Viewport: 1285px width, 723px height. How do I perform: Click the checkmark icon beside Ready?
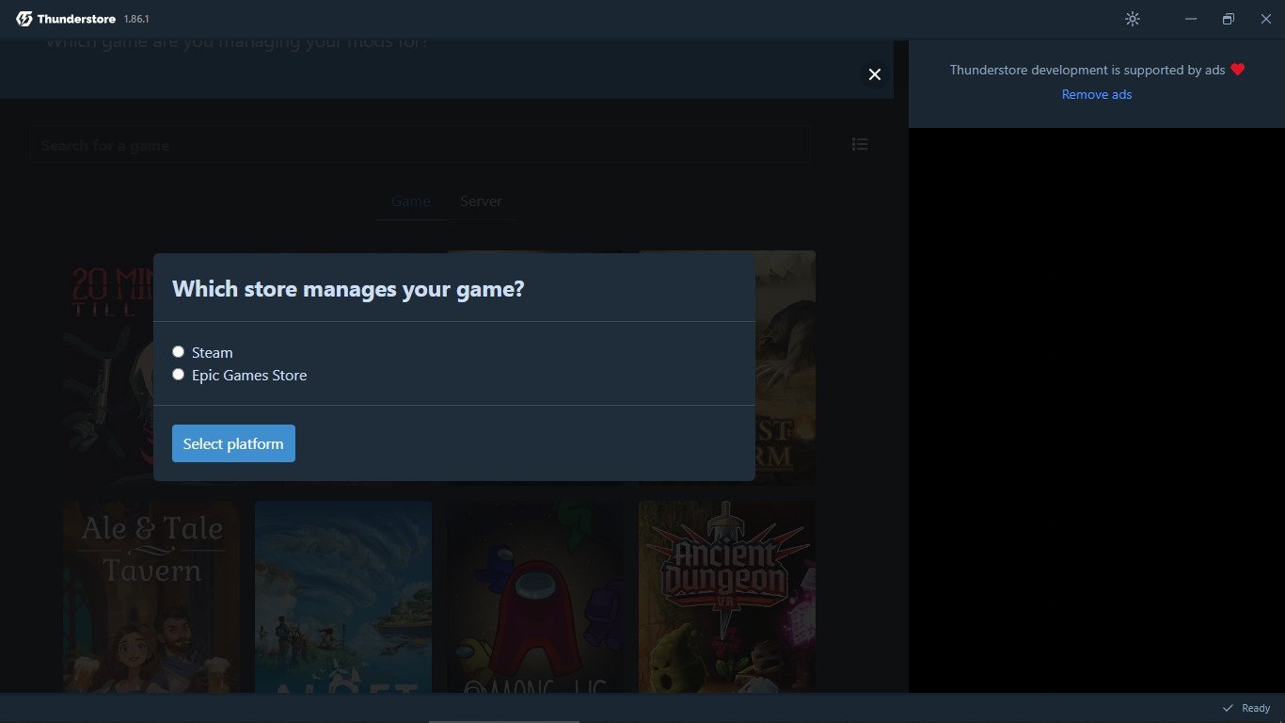(1228, 708)
